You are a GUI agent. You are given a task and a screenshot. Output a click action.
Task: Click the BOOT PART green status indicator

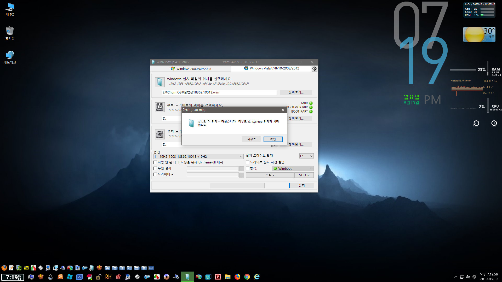pyautogui.click(x=311, y=111)
